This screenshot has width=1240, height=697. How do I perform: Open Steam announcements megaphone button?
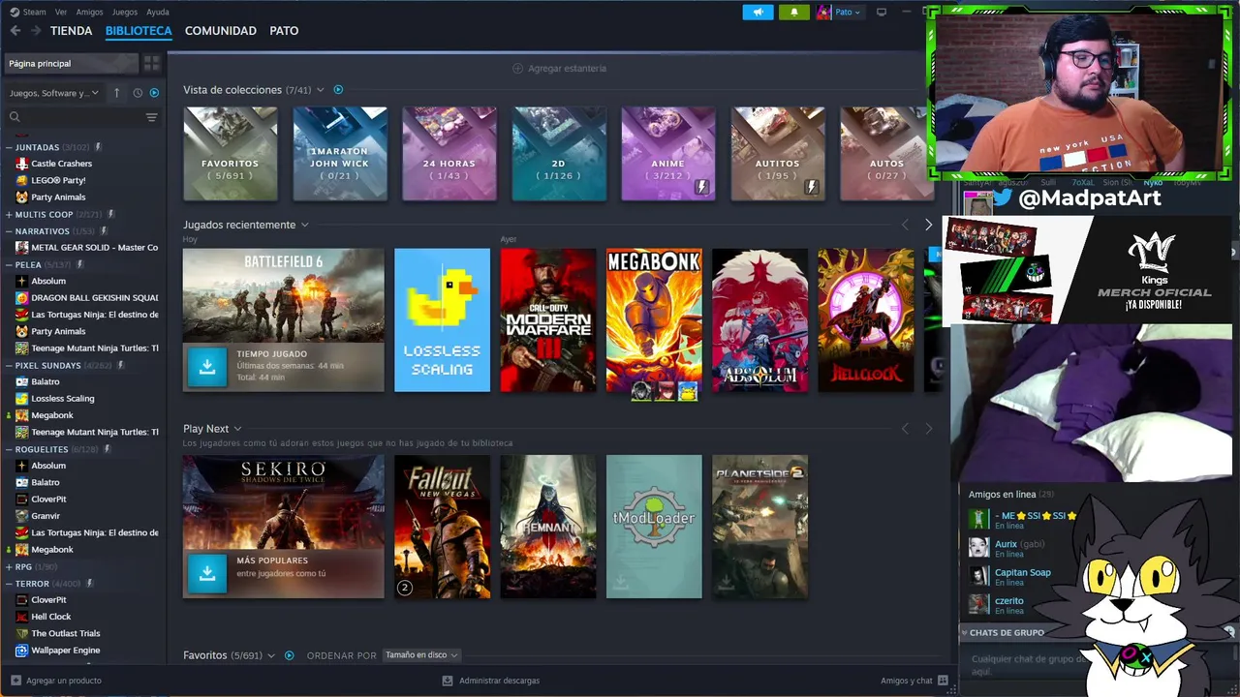tap(758, 13)
